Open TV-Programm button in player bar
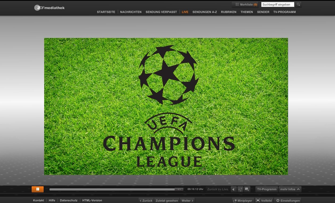 (x=267, y=189)
